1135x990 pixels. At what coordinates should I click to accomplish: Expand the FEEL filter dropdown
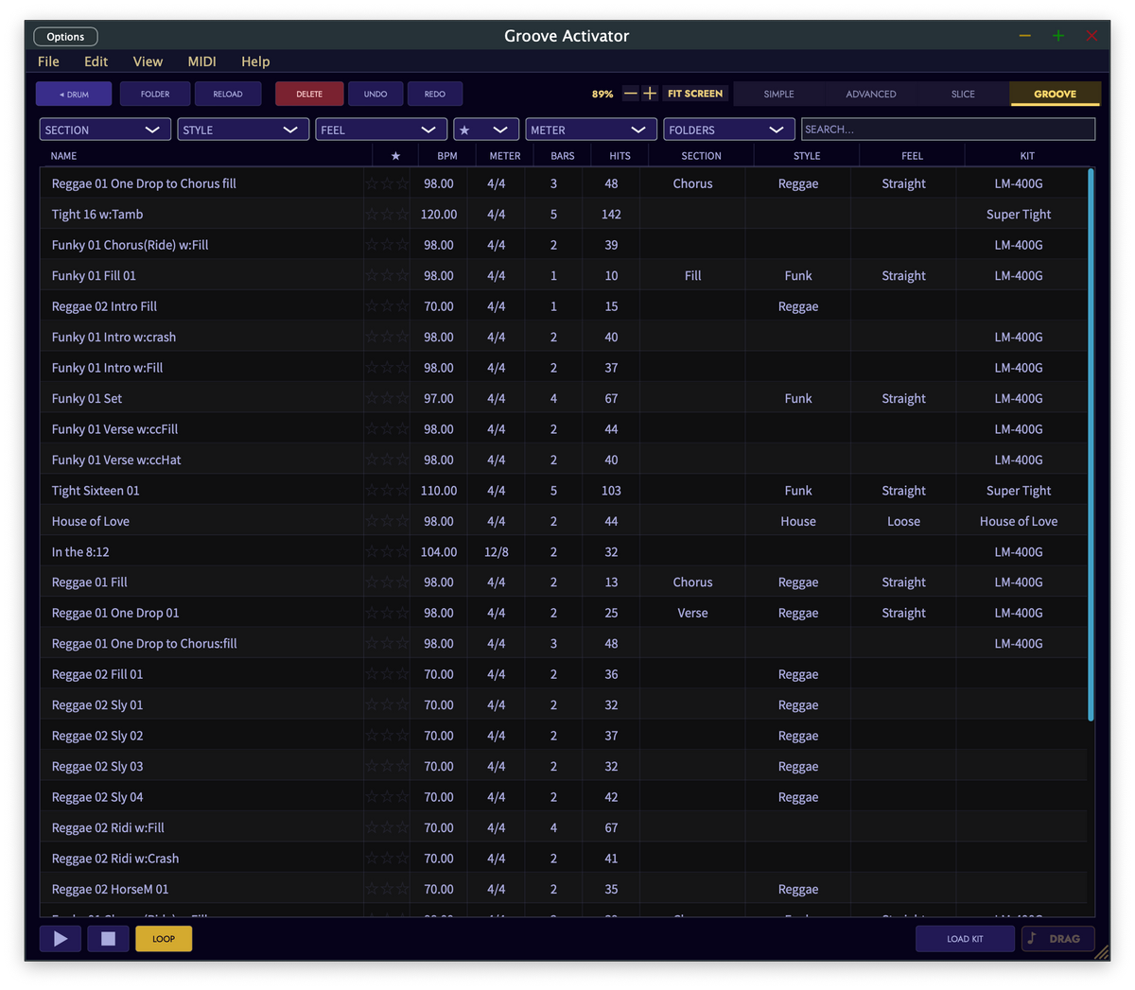381,130
